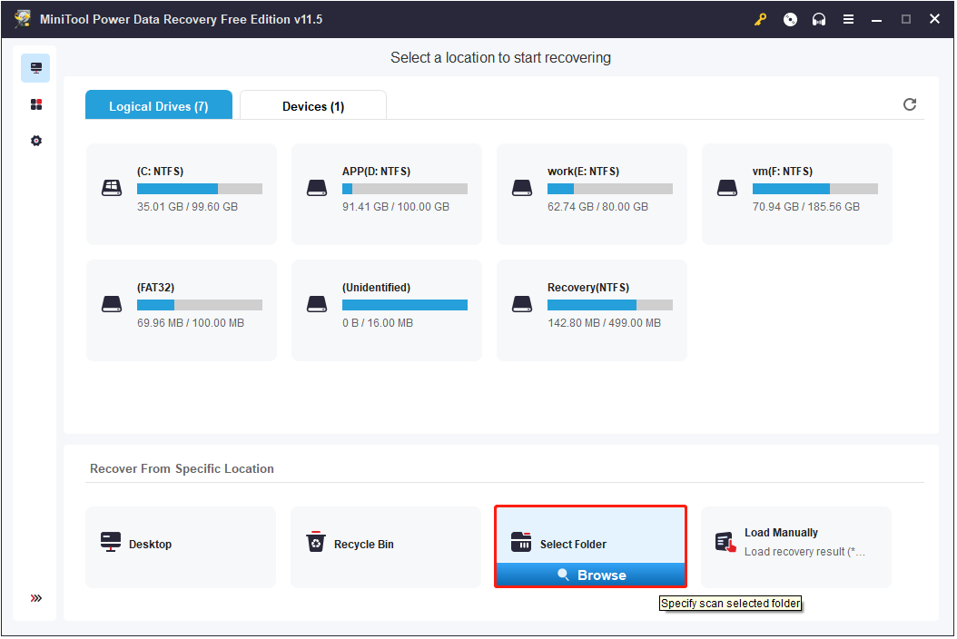Click the (FAT32) usage bar
The width and height of the screenshot is (957, 639).
click(200, 305)
